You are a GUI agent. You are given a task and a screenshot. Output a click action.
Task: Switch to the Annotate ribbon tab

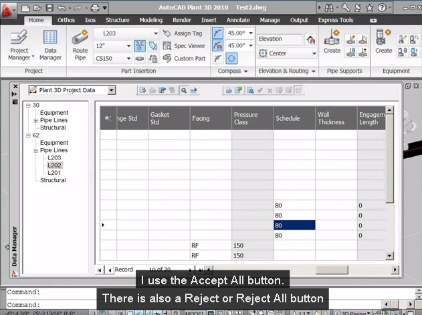pos(238,20)
